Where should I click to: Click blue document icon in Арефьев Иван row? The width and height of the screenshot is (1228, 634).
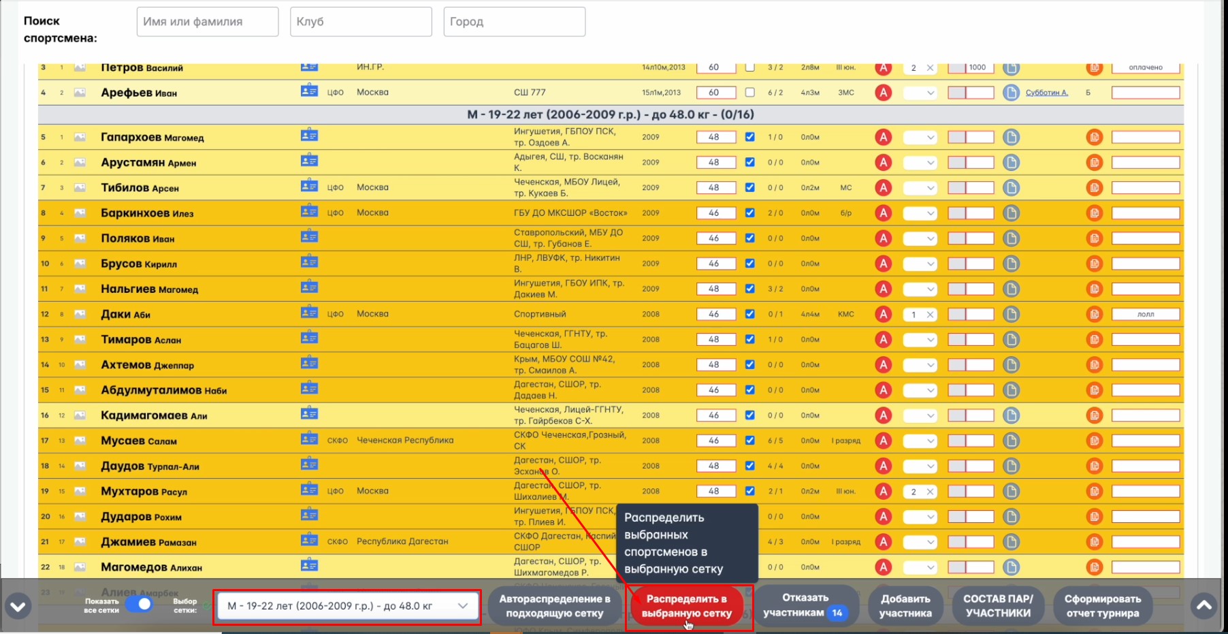tap(1011, 93)
